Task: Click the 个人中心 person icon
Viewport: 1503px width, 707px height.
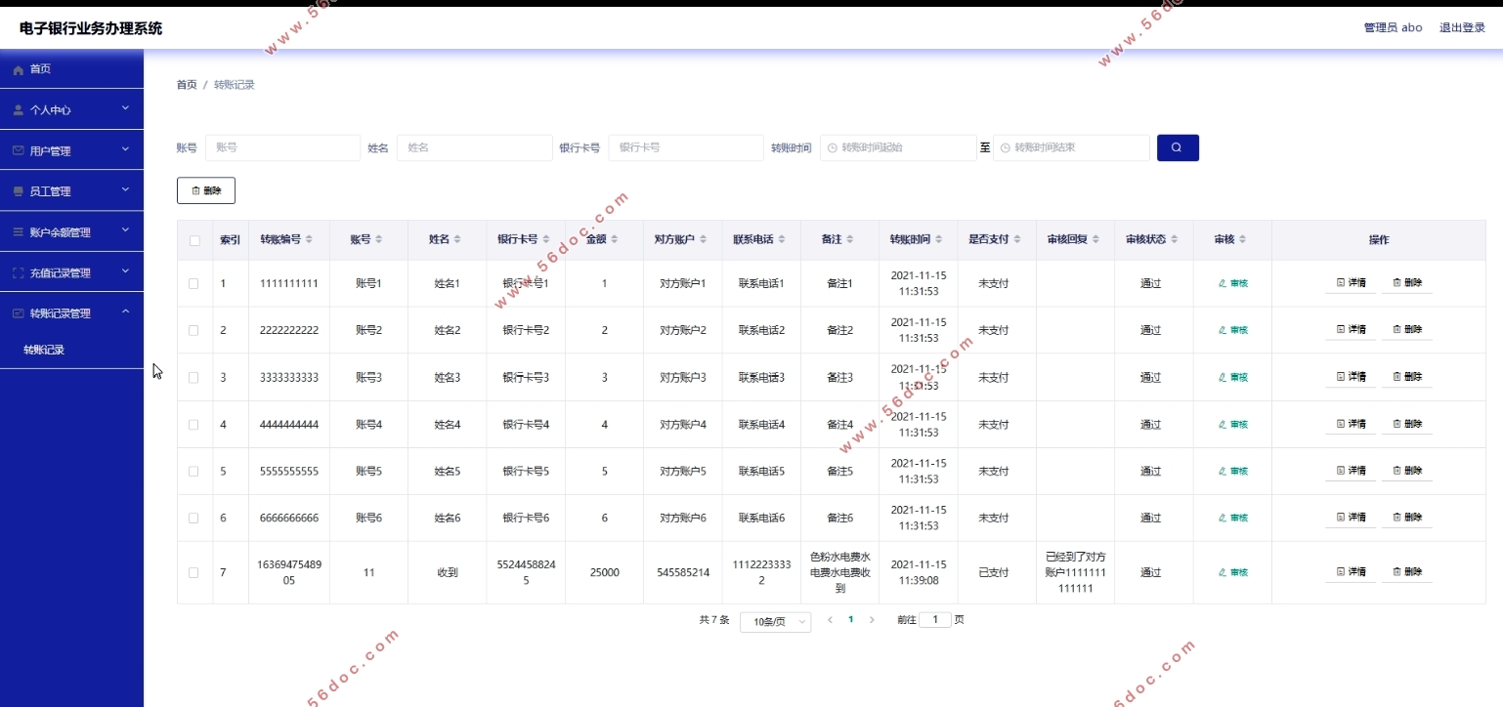Action: 18,110
